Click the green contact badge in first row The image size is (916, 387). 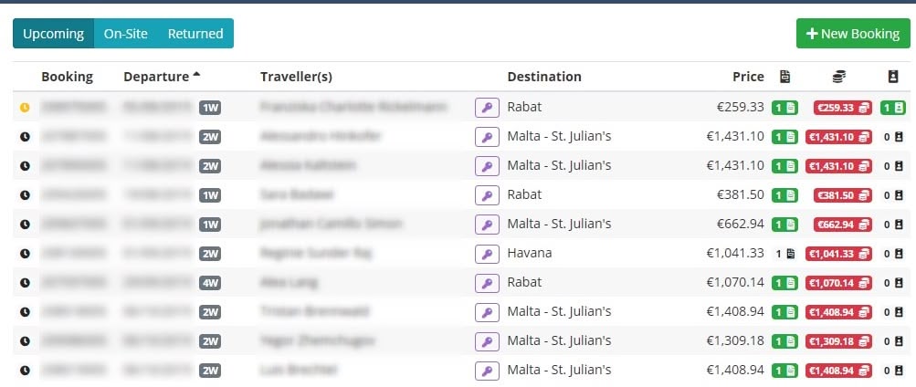tap(892, 108)
